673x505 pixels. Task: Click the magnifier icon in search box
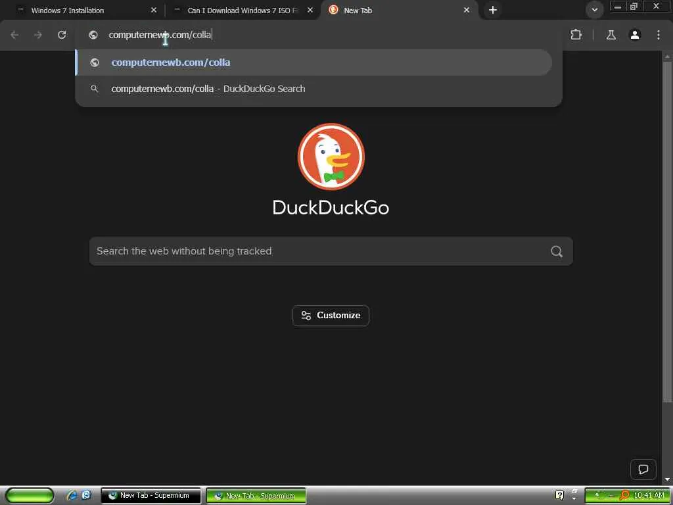coord(557,252)
